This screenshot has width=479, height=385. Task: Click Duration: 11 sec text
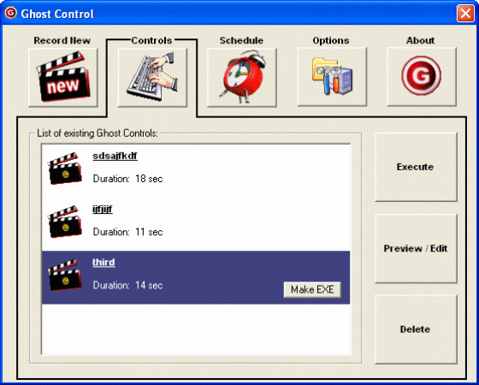point(127,232)
